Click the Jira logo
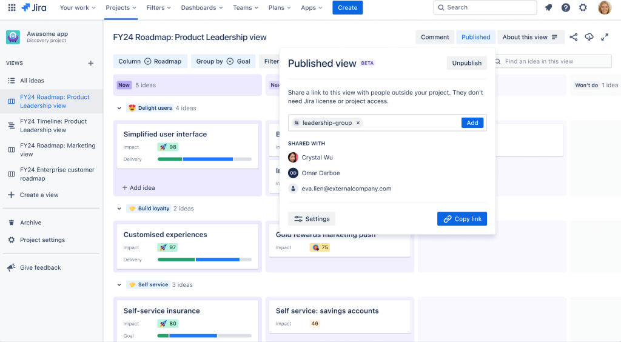The width and height of the screenshot is (621, 342). (34, 7)
